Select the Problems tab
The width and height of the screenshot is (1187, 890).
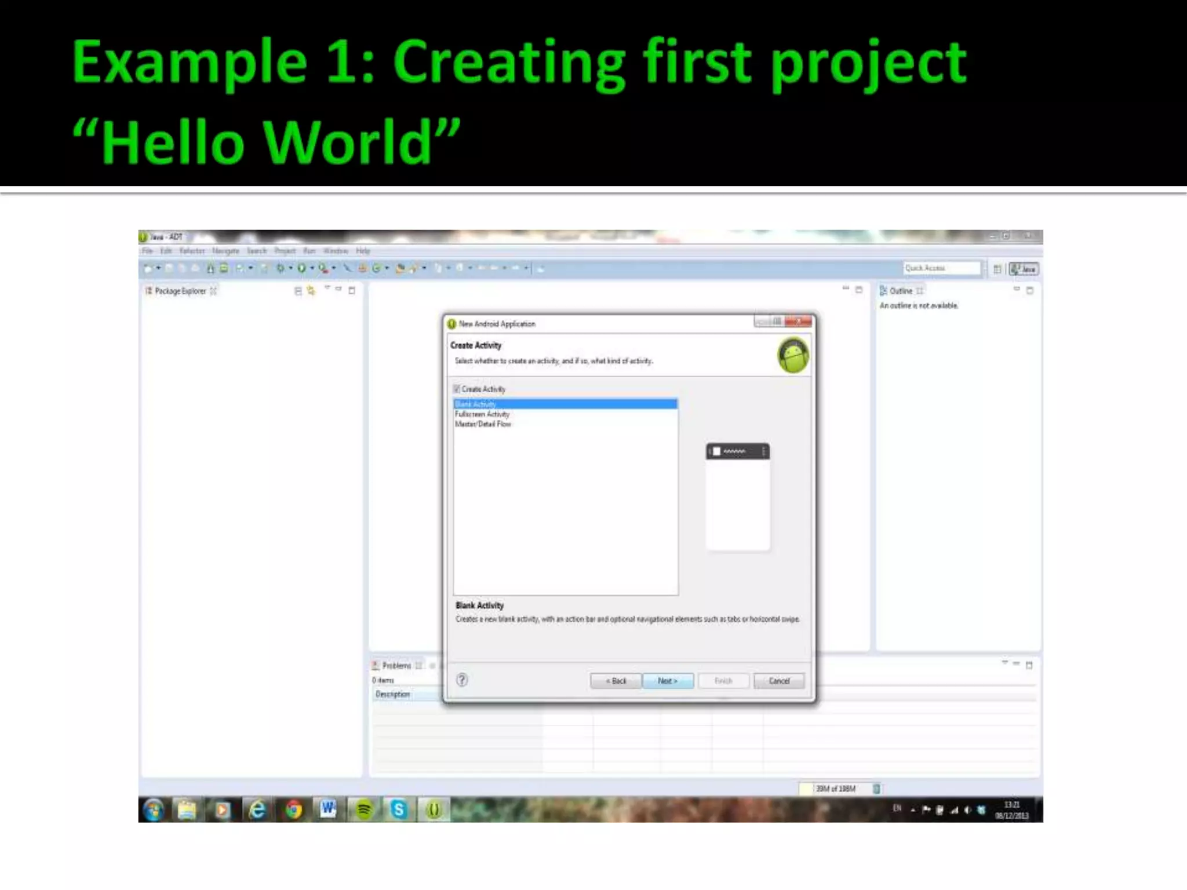[396, 666]
